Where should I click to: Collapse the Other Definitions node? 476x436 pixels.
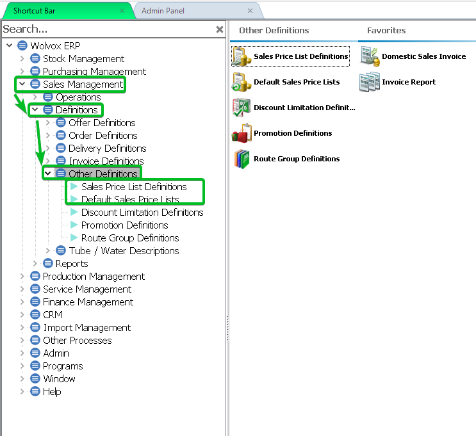click(47, 174)
